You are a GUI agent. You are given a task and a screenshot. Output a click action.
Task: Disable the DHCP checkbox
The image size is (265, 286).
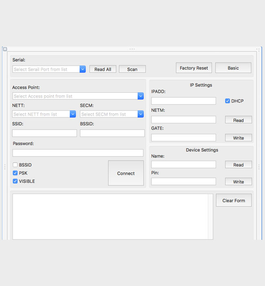point(227,101)
